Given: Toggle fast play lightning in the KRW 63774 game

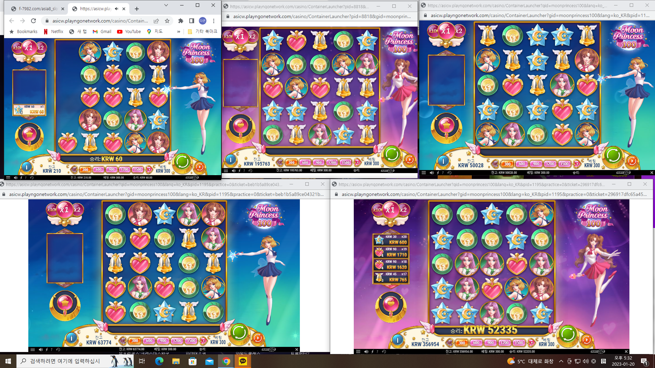Looking at the screenshot, I should pos(47,350).
